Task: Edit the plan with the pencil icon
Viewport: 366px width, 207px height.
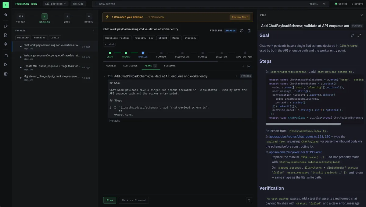Action: pos(353,35)
